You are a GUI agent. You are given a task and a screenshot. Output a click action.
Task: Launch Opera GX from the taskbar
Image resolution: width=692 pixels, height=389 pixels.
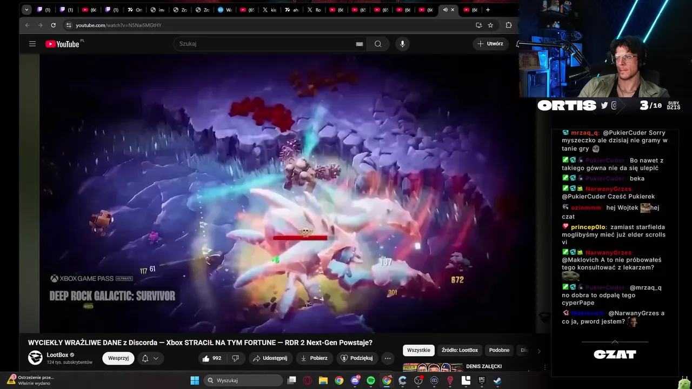308,380
